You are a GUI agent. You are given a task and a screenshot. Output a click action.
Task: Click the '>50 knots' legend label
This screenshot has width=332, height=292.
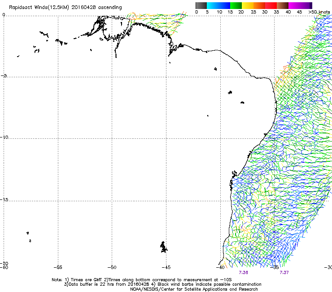(x=319, y=12)
